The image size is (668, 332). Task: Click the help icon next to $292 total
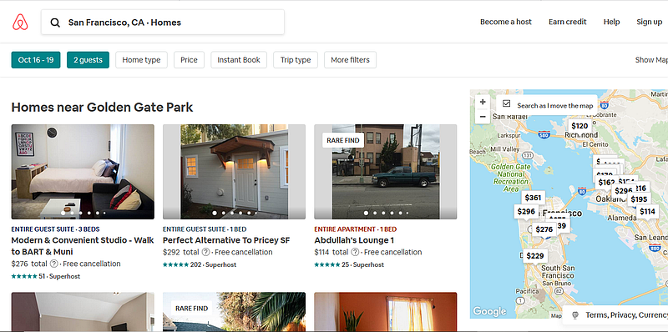pyautogui.click(x=205, y=253)
